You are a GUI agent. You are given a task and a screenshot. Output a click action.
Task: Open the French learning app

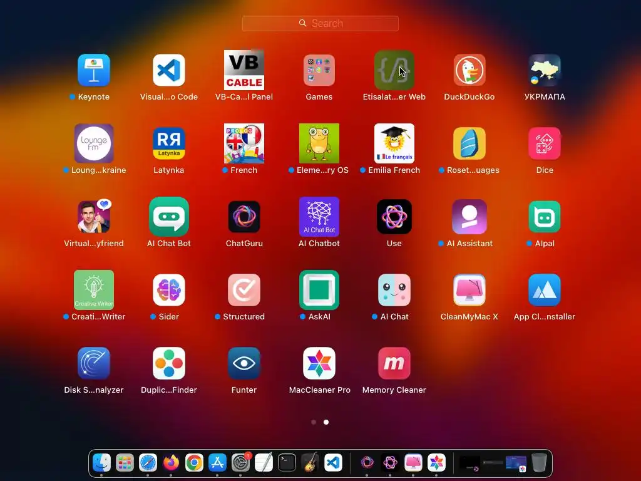pos(244,143)
